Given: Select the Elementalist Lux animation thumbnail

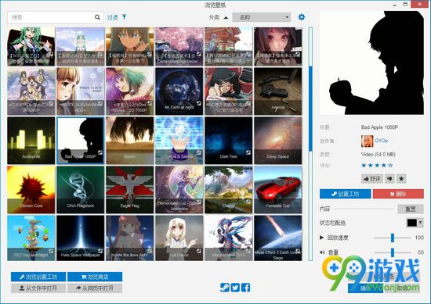Looking at the screenshot, I should [179, 190].
